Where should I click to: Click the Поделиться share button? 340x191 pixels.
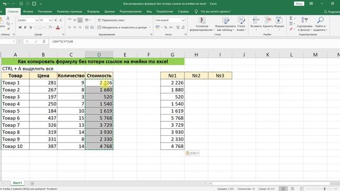click(x=331, y=12)
